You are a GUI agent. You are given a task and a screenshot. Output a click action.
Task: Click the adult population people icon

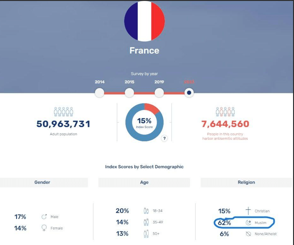pyautogui.click(x=63, y=112)
